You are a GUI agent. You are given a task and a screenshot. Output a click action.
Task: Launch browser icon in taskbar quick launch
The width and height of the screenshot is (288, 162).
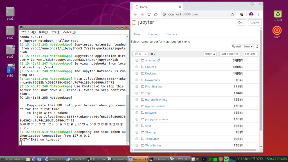coord(39,159)
